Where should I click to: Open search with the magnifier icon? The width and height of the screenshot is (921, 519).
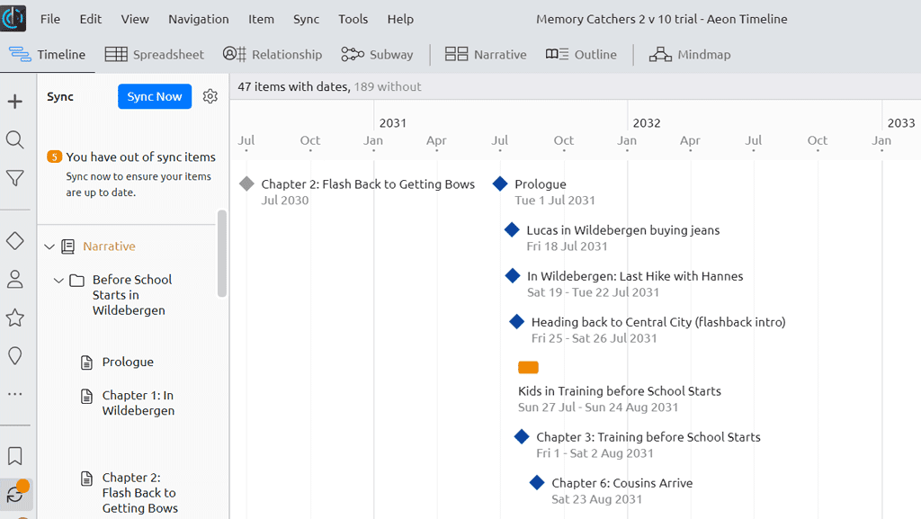click(15, 139)
